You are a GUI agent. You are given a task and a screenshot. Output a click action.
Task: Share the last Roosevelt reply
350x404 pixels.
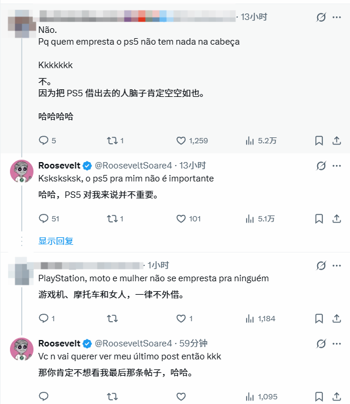coord(336,396)
